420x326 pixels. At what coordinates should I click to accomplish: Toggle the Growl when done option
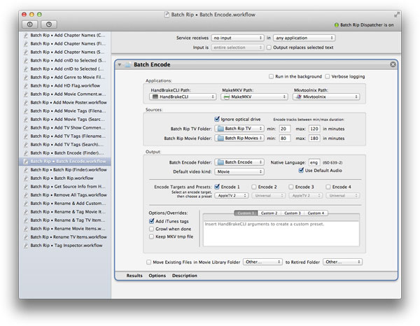[152, 228]
